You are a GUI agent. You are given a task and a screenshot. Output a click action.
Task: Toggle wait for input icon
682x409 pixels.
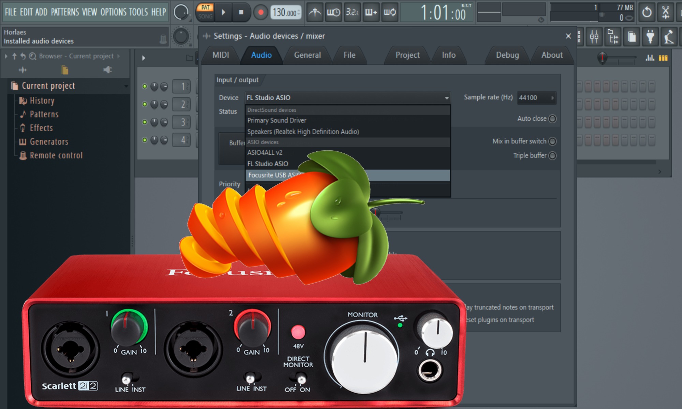(333, 13)
